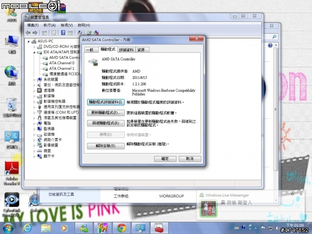Open the Adobe Reader X desktop icon
312x234 pixels.
click(12, 173)
